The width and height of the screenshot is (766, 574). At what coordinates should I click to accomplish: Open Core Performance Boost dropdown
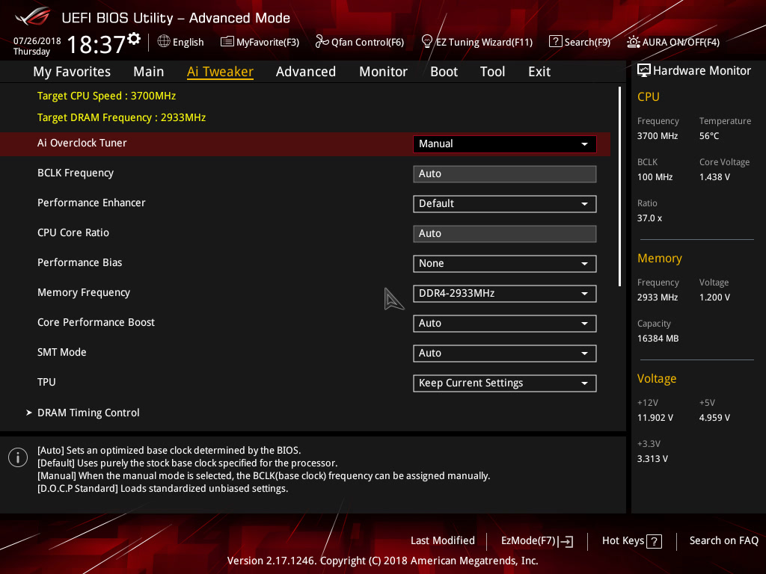tap(505, 323)
